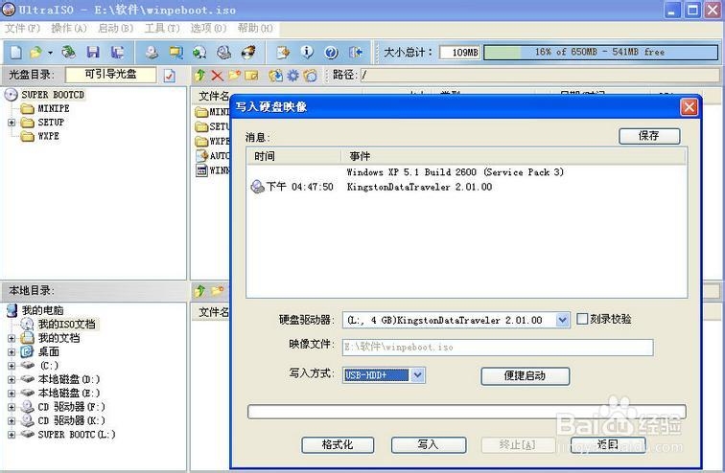Screen dimensions: 725x473
Task: Open an ISO file via folder icon
Action: pos(35,52)
